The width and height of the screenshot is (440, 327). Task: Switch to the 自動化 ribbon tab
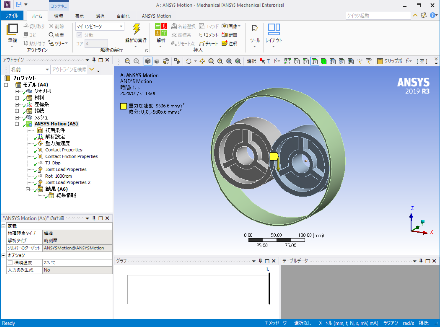[x=123, y=16]
